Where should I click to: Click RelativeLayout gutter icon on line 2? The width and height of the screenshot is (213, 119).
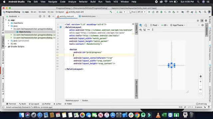click(x=61, y=27)
